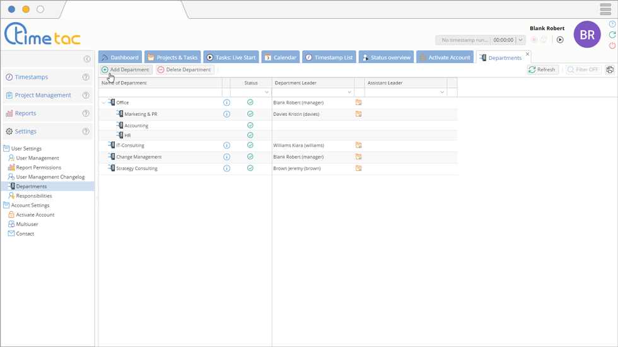Toggle Filter OFF button
This screenshot has height=347, width=618.
(583, 70)
